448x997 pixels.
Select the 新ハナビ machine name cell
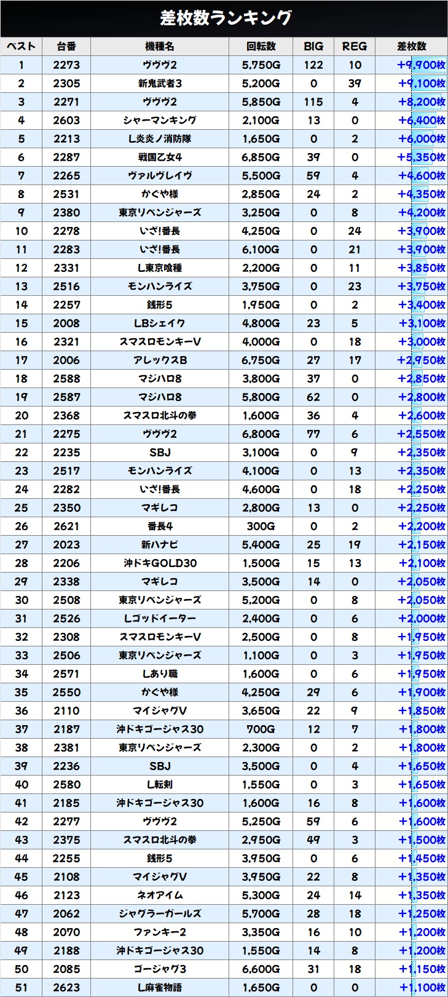point(160,544)
